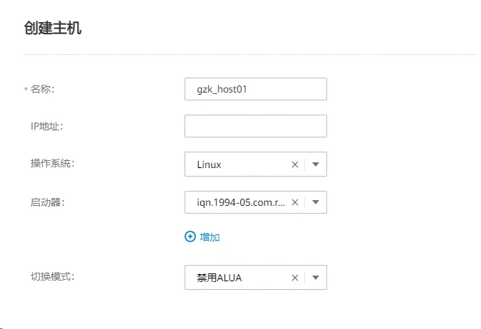The height and width of the screenshot is (329, 481).
Task: Click the 禁用ALUA value in the combo box
Action: pos(219,278)
